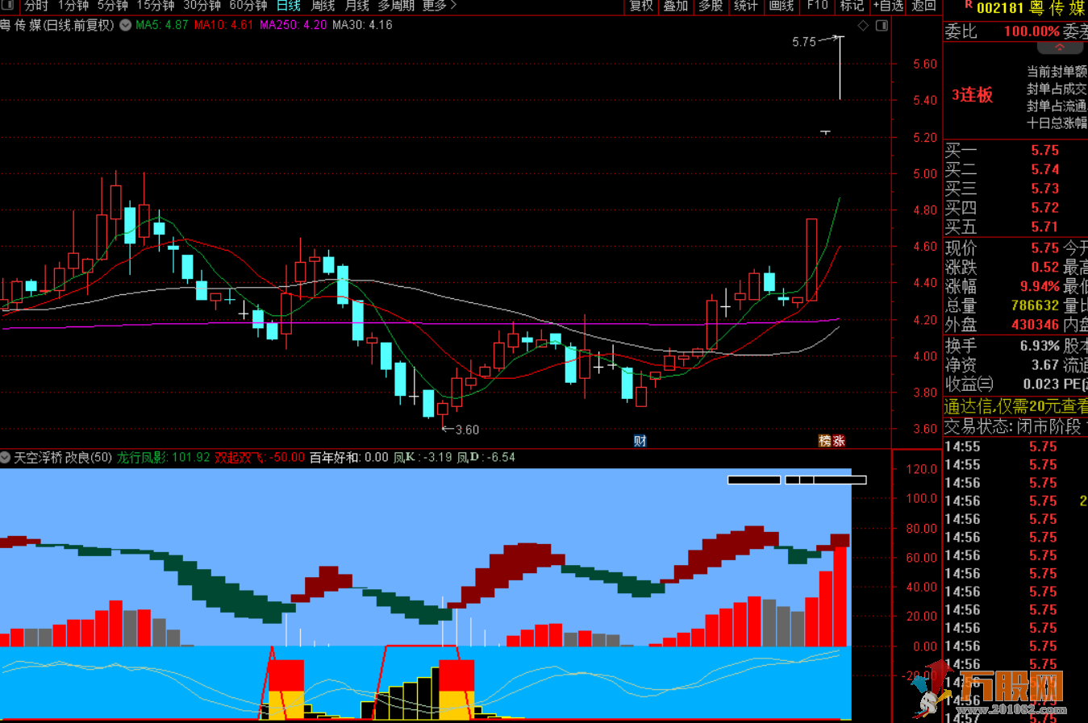Select 买一 price 5.75
The image size is (1088, 723).
point(1044,150)
